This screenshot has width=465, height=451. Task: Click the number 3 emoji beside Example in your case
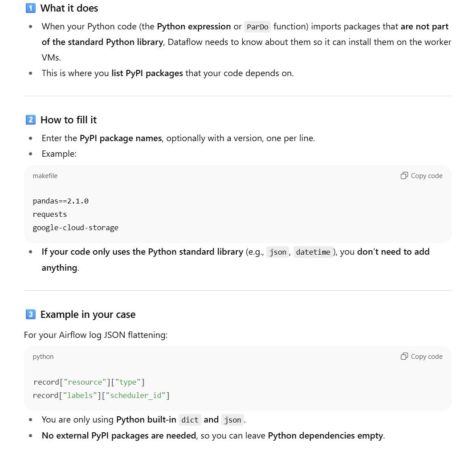click(x=30, y=314)
